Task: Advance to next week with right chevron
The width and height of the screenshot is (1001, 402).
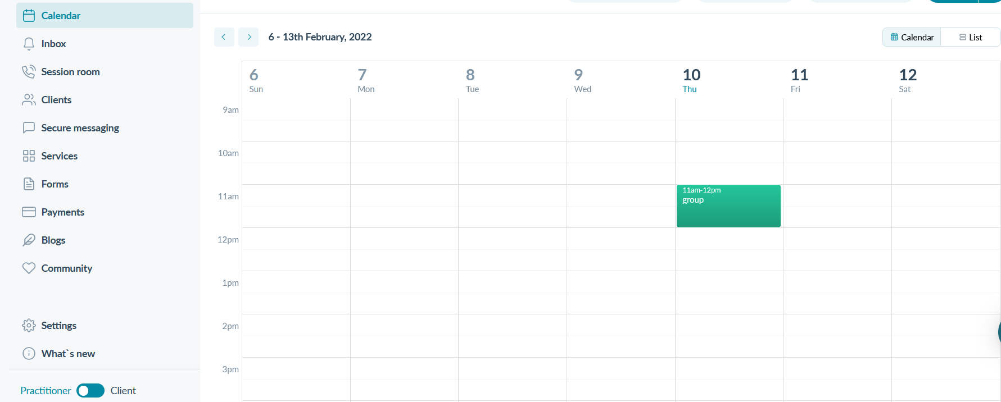Action: click(x=248, y=36)
